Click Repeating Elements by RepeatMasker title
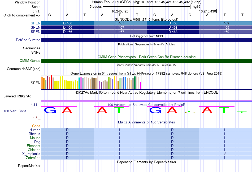This screenshot has width=252, height=172. (x=147, y=162)
